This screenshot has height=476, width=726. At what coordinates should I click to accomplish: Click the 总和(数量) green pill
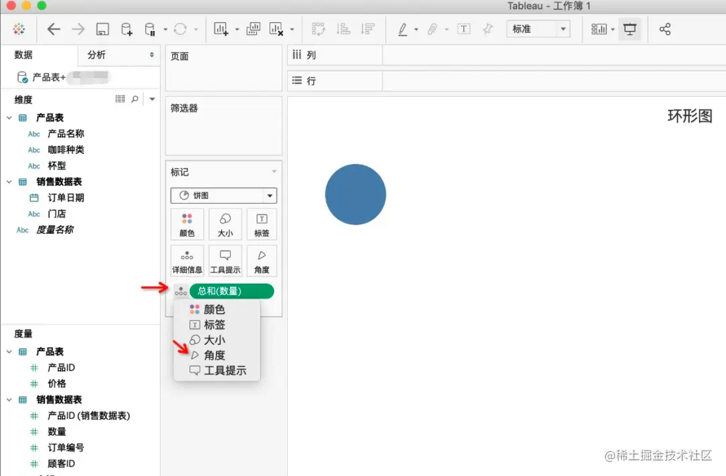point(231,291)
